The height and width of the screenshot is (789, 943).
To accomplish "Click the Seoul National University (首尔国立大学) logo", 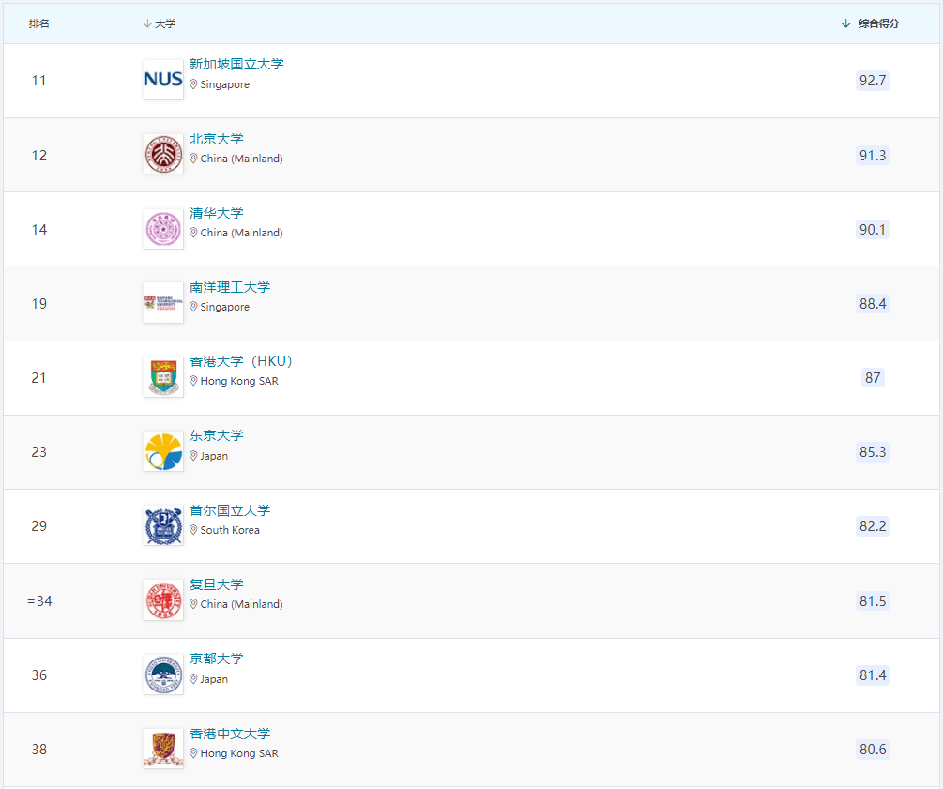I will 163,526.
